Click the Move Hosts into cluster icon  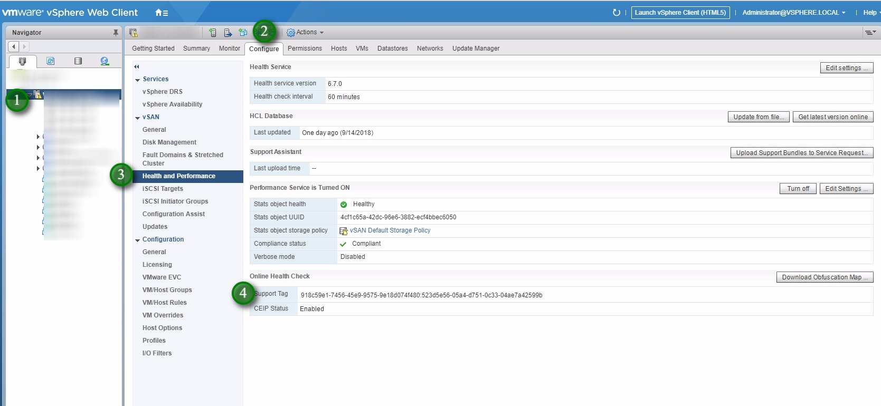click(x=228, y=33)
